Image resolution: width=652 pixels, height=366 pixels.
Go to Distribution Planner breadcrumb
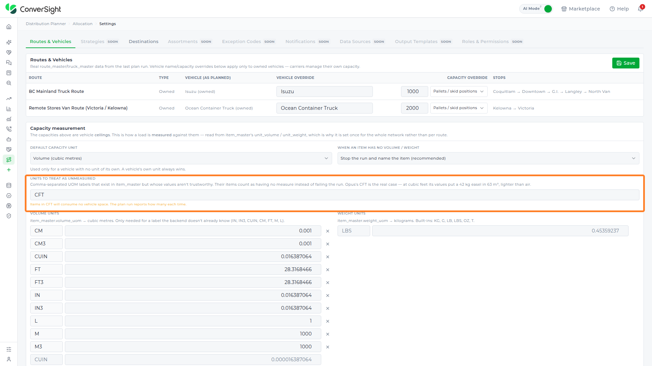pos(46,24)
